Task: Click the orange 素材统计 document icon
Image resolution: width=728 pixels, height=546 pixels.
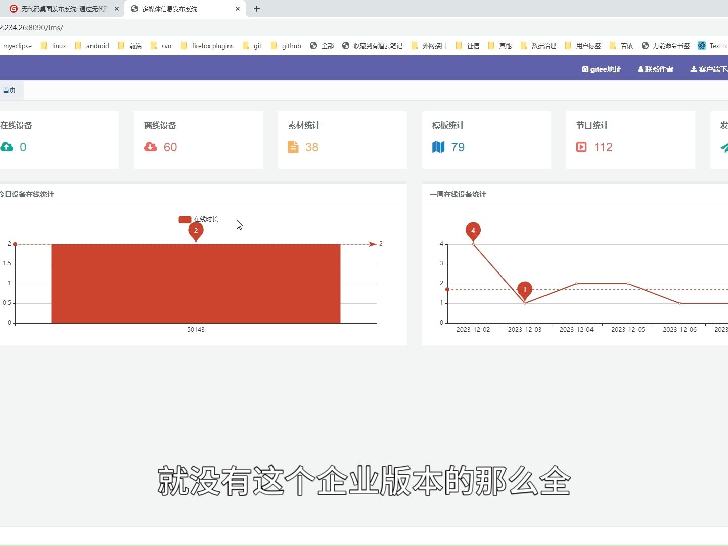Action: tap(293, 147)
